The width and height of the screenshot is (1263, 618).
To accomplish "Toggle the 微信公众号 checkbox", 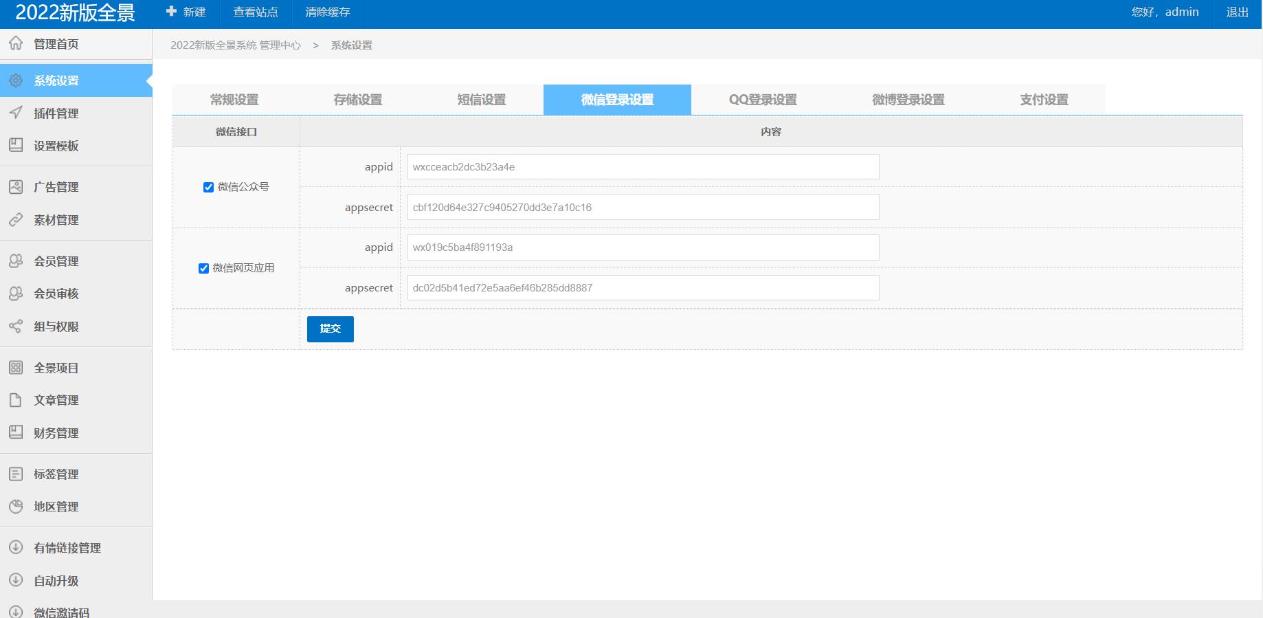I will click(208, 187).
